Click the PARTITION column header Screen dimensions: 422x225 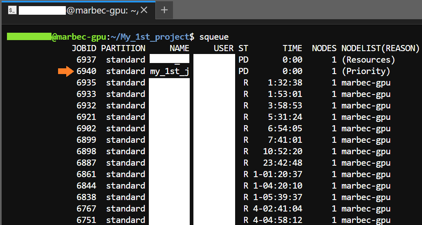coord(123,48)
